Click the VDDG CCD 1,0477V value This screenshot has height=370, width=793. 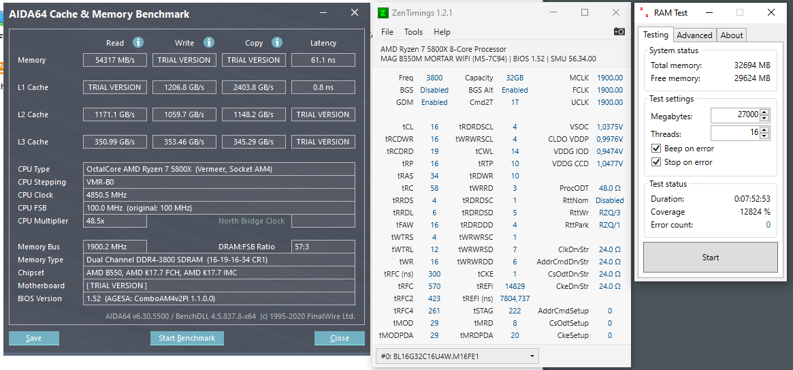(609, 164)
